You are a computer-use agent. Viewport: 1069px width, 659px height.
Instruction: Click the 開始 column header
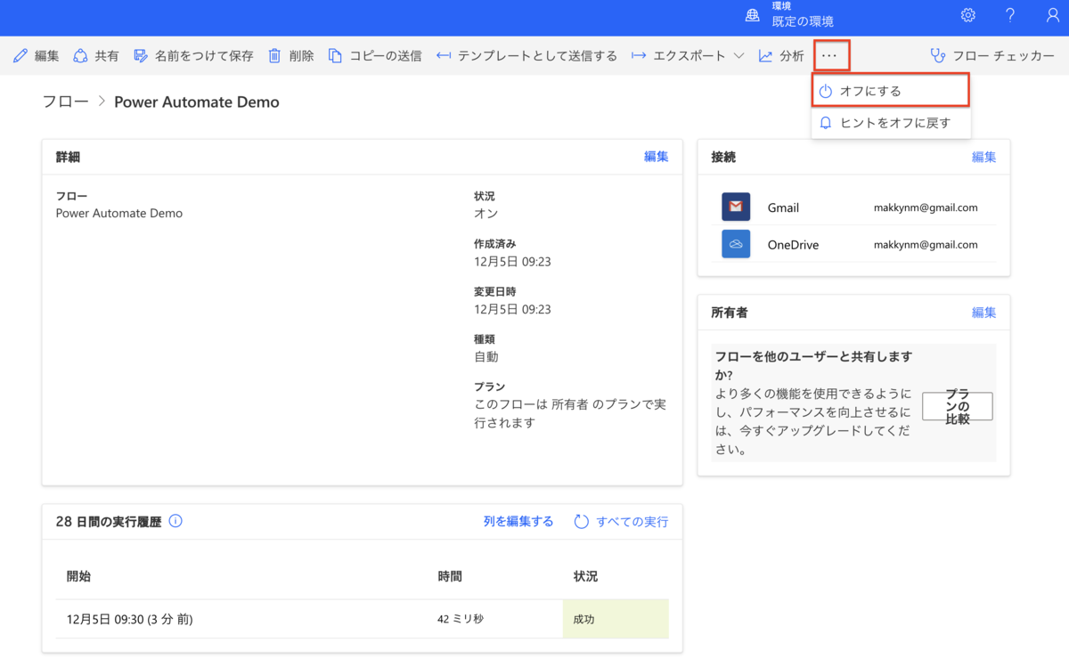click(78, 576)
